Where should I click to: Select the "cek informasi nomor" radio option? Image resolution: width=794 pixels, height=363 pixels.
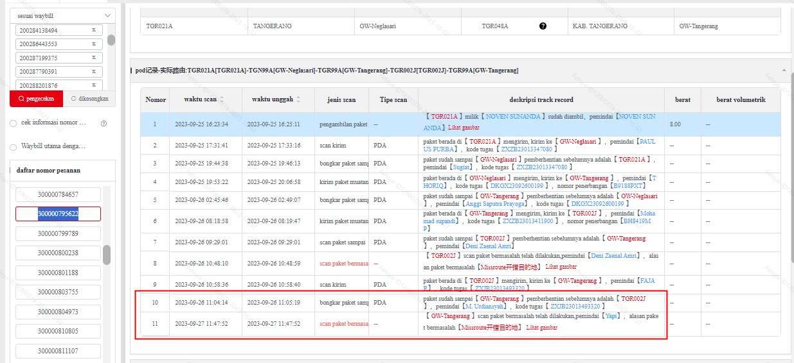14,122
